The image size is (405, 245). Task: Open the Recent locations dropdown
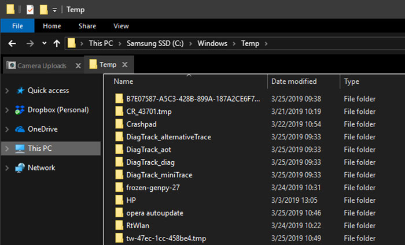(x=44, y=43)
